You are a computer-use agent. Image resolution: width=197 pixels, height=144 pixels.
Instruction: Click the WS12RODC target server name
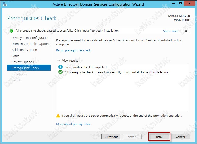pyautogui.click(x=182, y=20)
